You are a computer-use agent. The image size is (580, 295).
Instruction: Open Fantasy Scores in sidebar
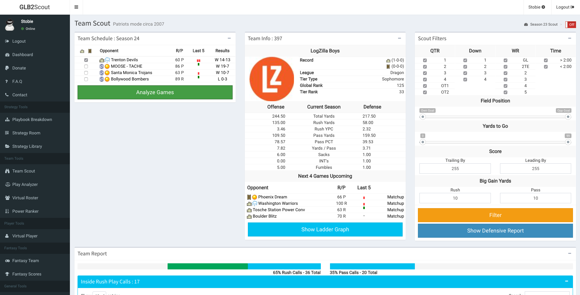(27, 274)
